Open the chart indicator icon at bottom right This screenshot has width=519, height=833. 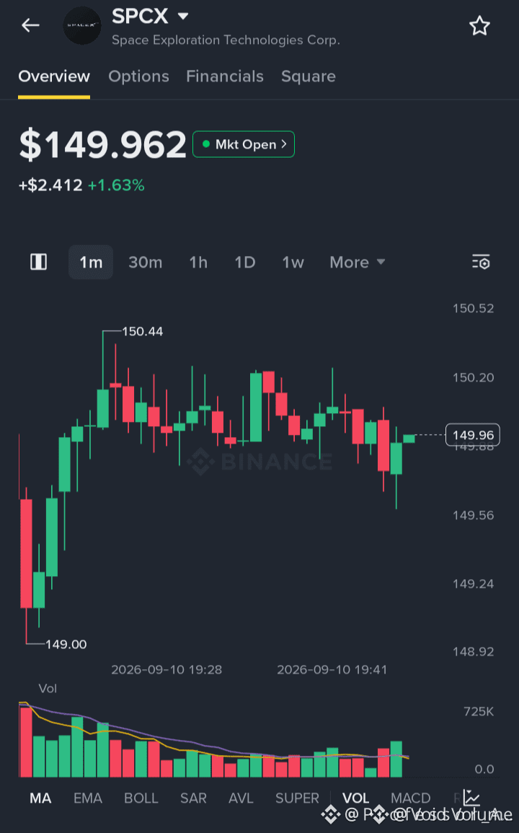[x=471, y=798]
